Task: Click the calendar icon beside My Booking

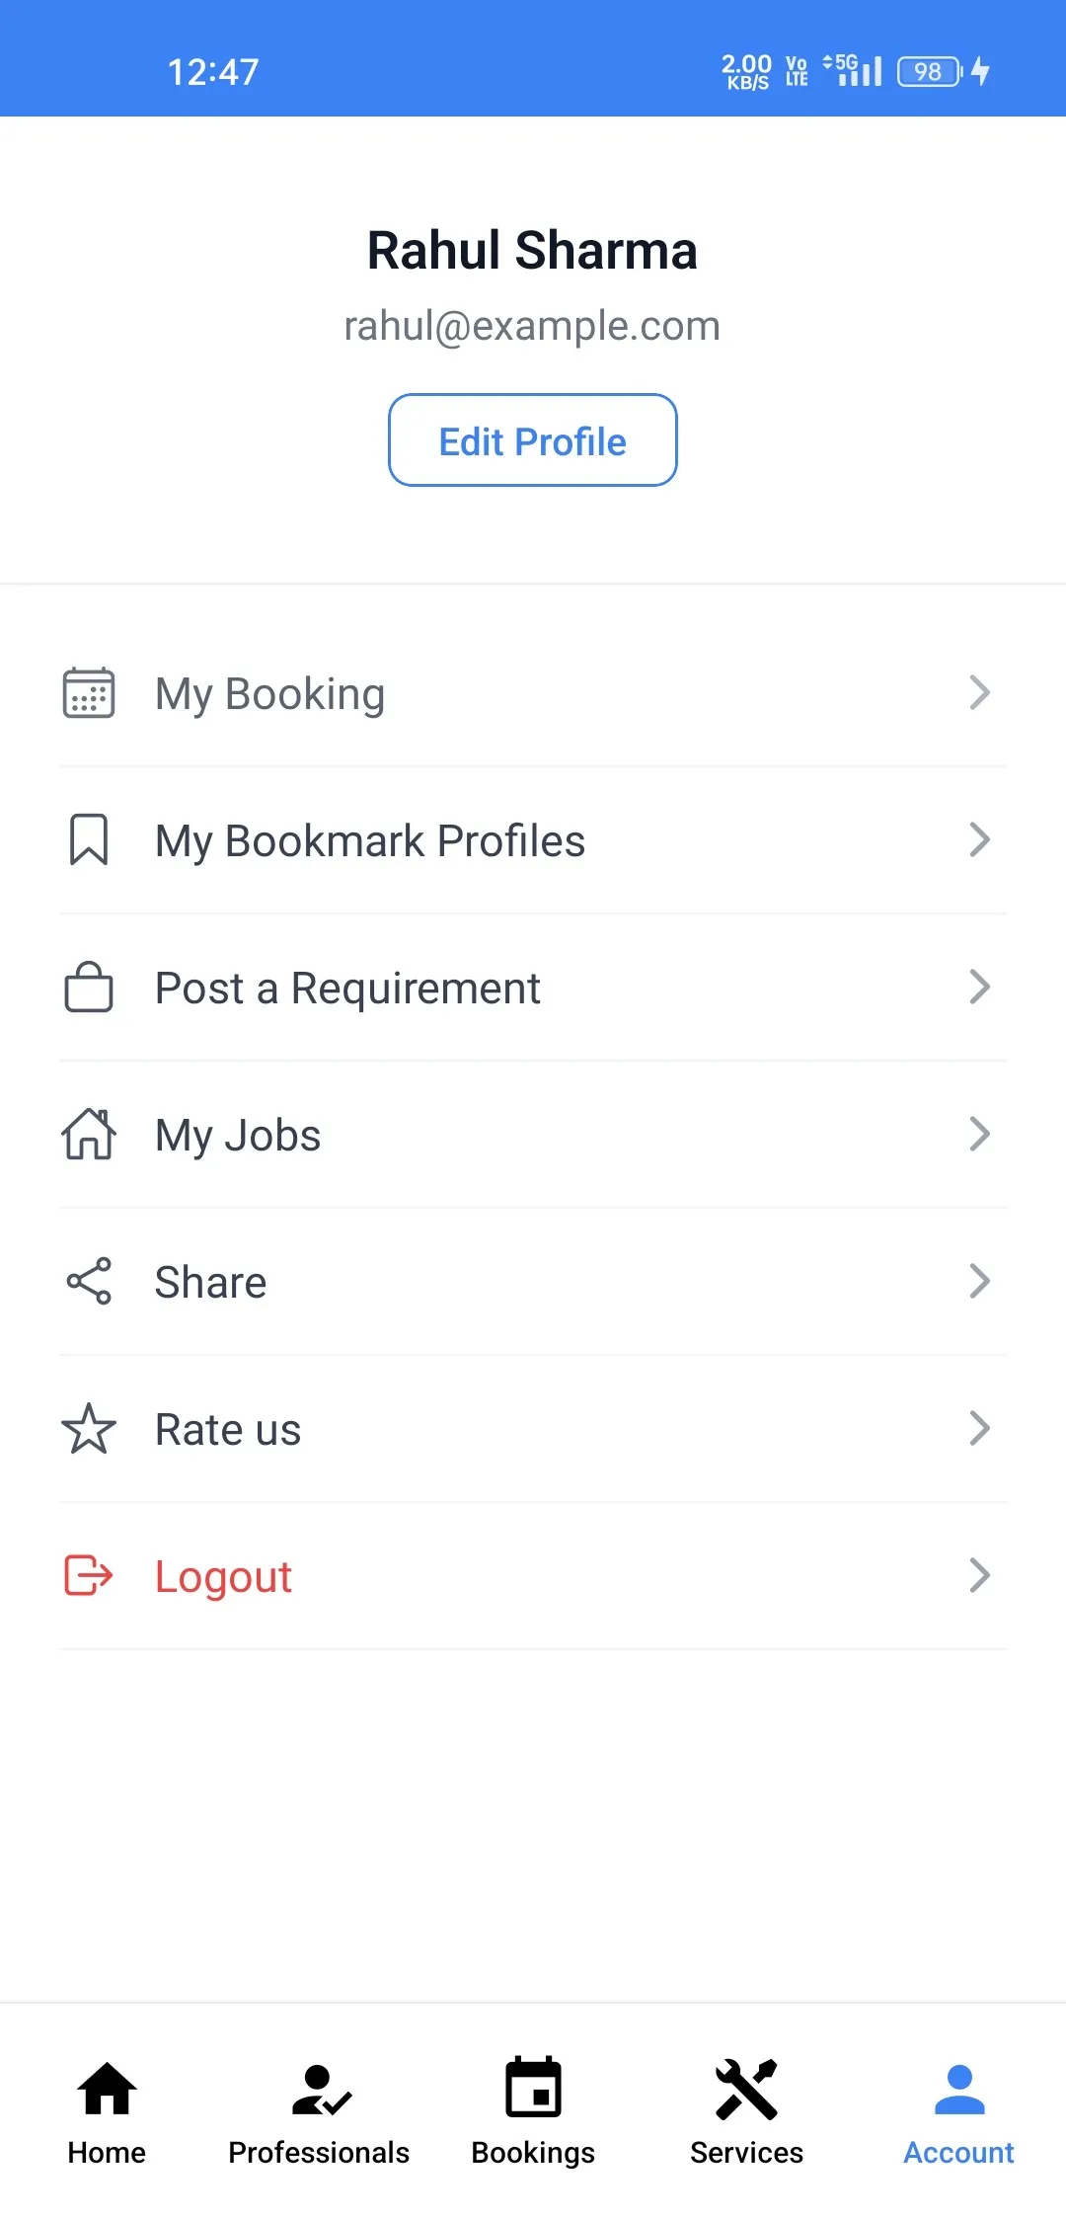Action: point(89,693)
